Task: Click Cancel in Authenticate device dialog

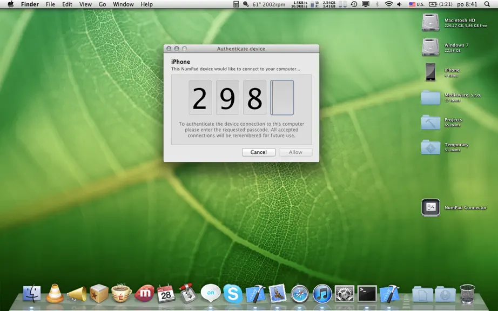Action: pyautogui.click(x=259, y=152)
